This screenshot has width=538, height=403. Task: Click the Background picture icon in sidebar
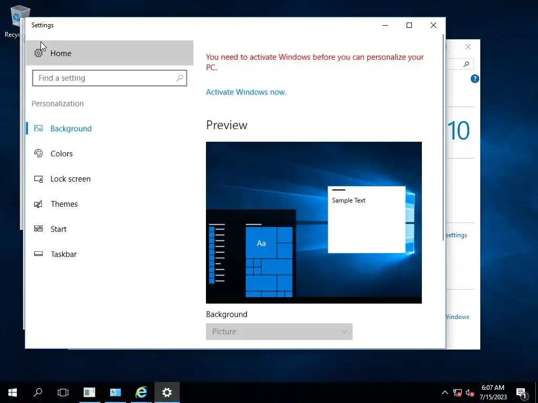click(x=38, y=128)
